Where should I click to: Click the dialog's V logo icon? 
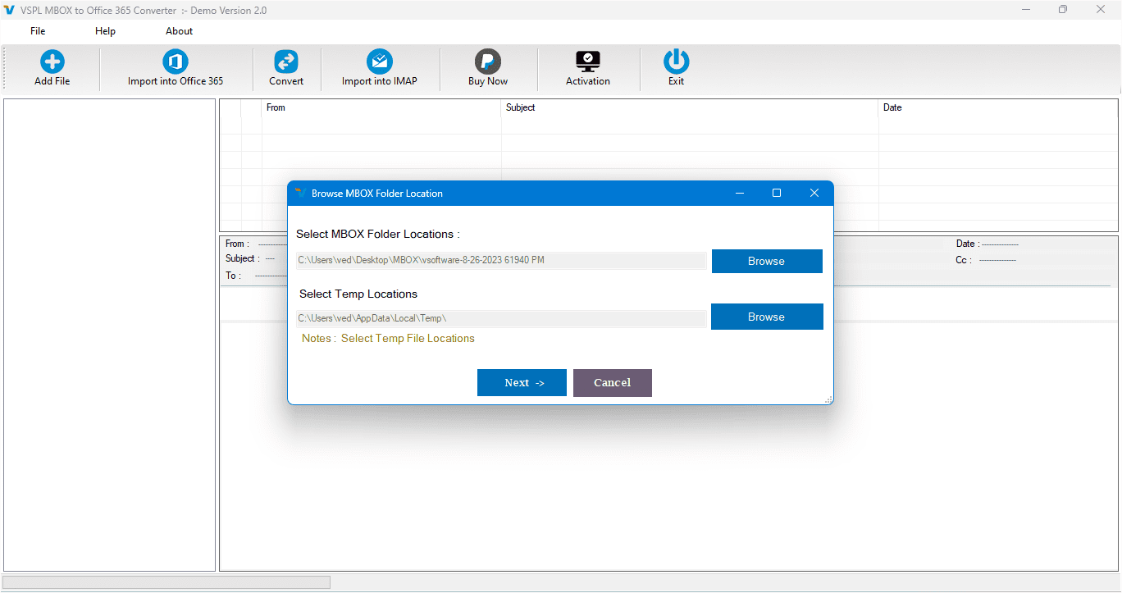coord(300,194)
